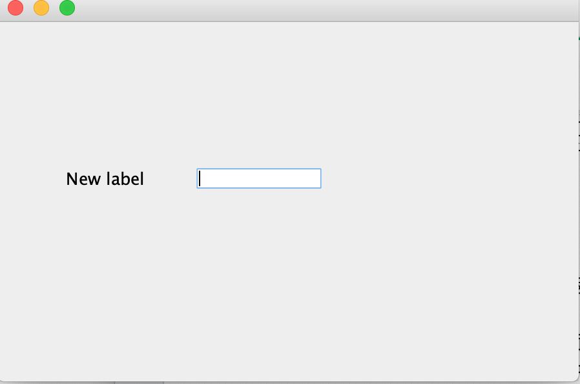Click the leftmost traffic-light control
Image resolution: width=580 pixels, height=384 pixels.
(x=15, y=8)
